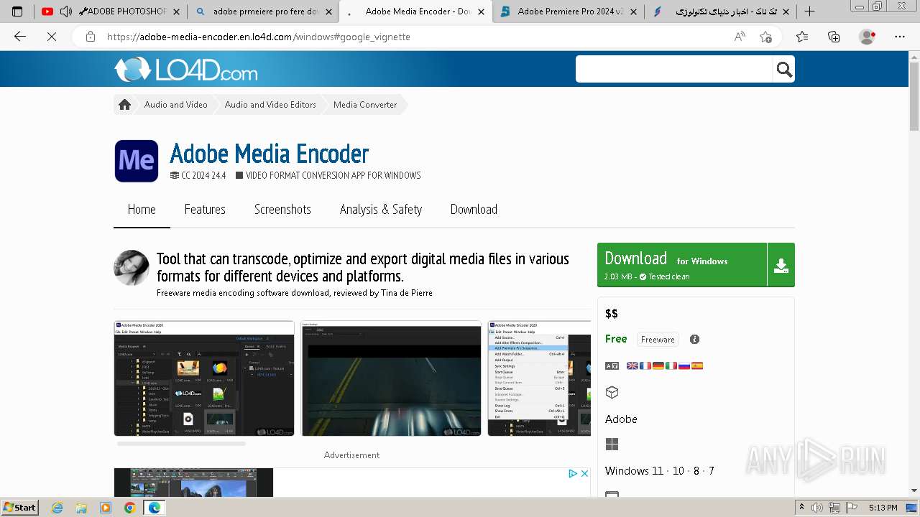Click the Adobe publisher name

tap(621, 419)
